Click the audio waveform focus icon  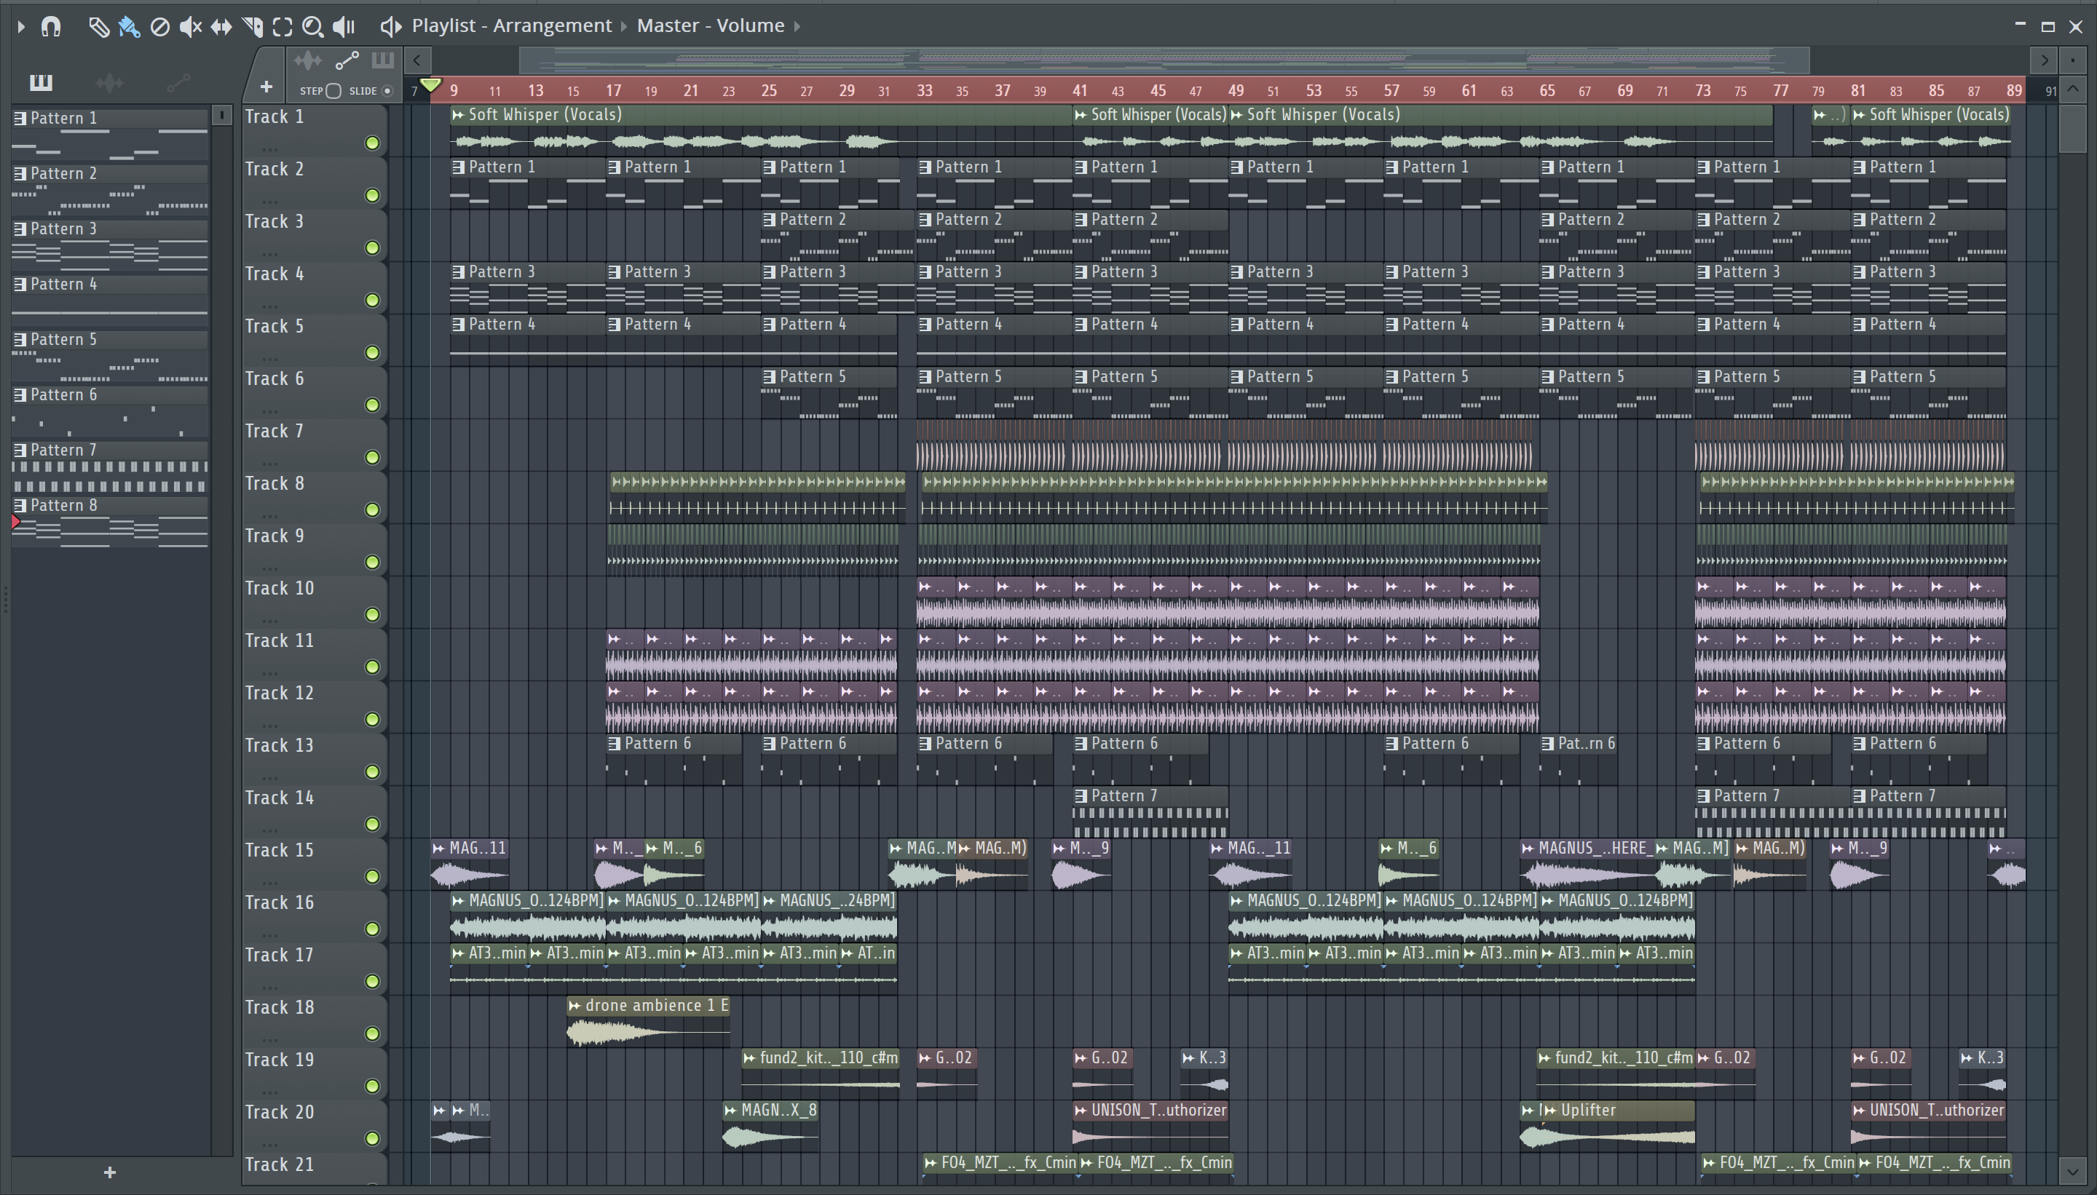[308, 60]
